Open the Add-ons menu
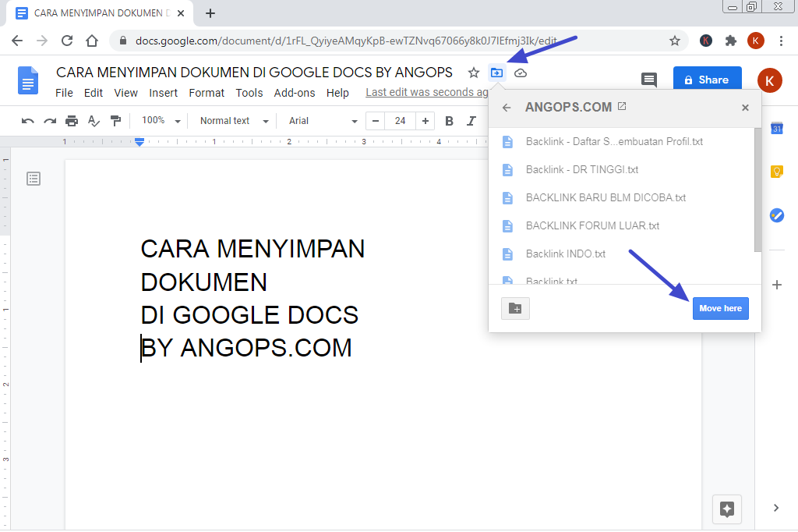Viewport: 798px width, 532px height. (x=295, y=93)
